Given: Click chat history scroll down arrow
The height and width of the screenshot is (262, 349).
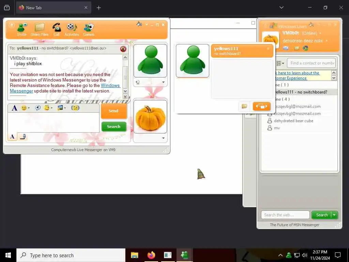Looking at the screenshot, I should [125, 91].
